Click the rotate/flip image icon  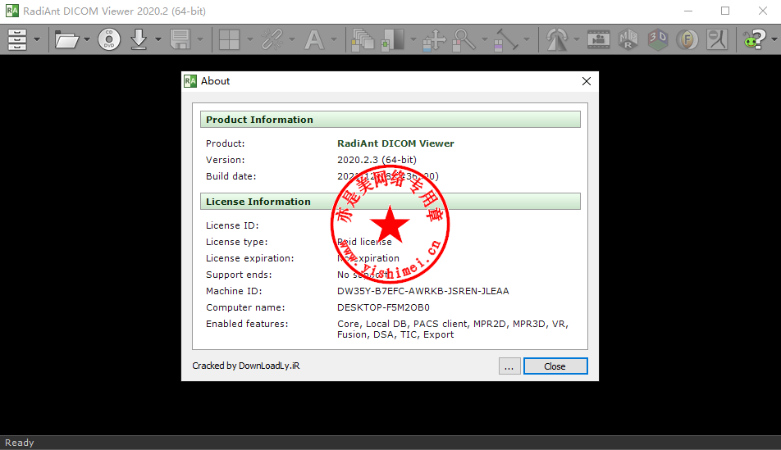pos(557,39)
